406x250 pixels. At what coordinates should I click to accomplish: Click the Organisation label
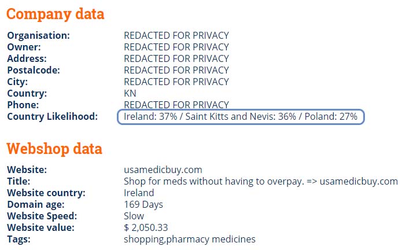pyautogui.click(x=39, y=35)
